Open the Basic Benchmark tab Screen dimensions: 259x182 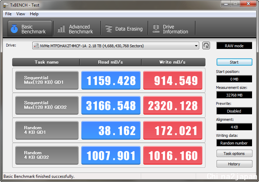click(30, 29)
